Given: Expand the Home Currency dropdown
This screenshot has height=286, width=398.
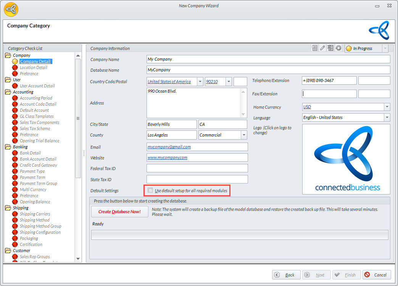Looking at the screenshot, I should (387, 107).
